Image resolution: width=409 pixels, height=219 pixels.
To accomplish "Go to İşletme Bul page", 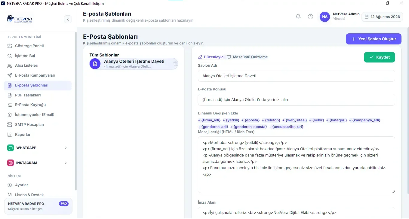I will tap(38, 56).
